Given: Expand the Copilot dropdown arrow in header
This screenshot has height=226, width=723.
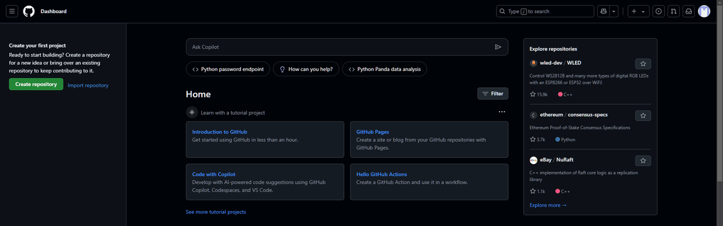Looking at the screenshot, I should pos(614,11).
